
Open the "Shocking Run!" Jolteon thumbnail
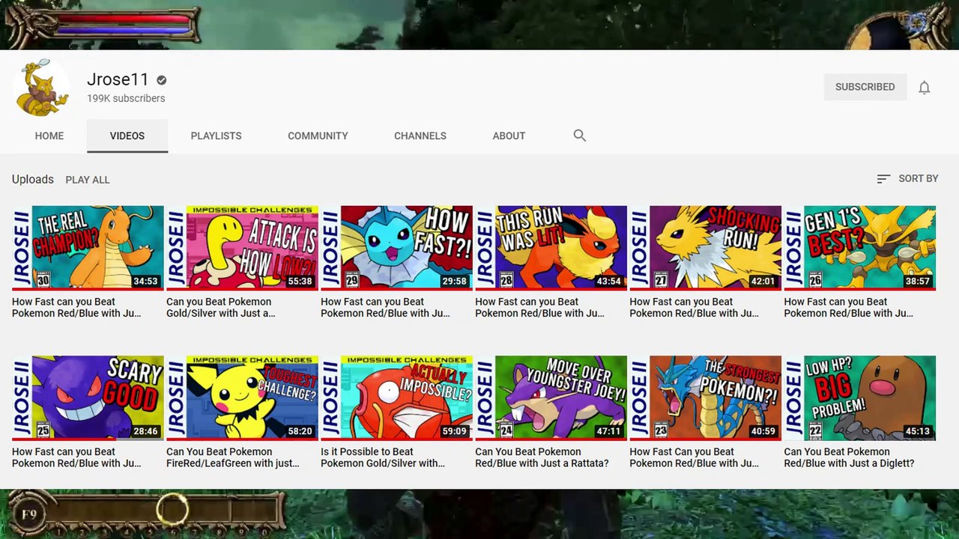click(705, 248)
